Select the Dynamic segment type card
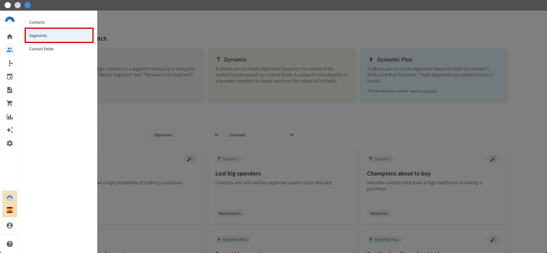Screen dimensions: 547x253 [x=282, y=75]
